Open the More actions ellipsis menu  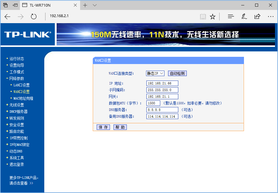coord(270,17)
